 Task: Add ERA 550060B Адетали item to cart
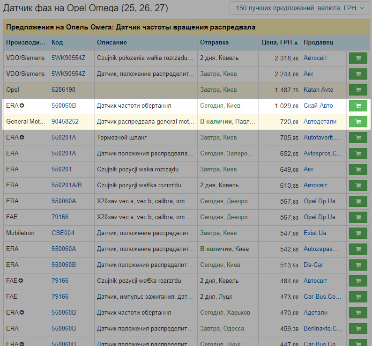click(358, 312)
